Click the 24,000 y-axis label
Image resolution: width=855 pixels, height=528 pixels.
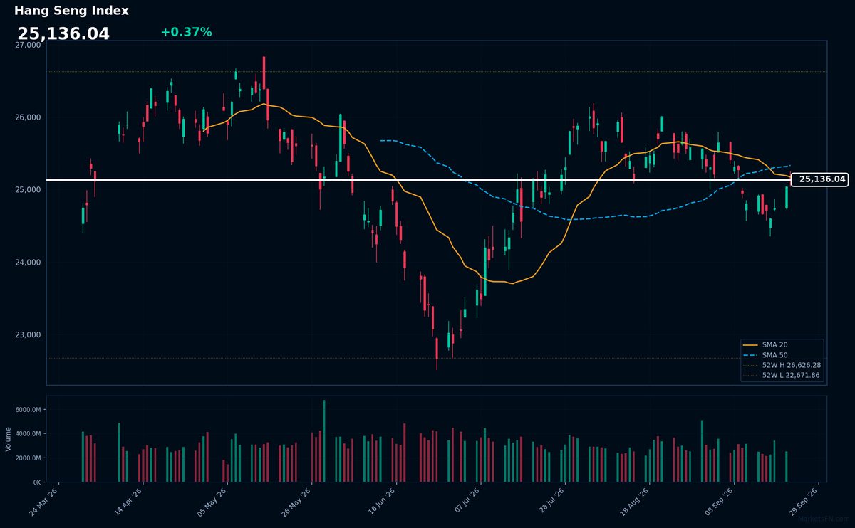click(28, 263)
